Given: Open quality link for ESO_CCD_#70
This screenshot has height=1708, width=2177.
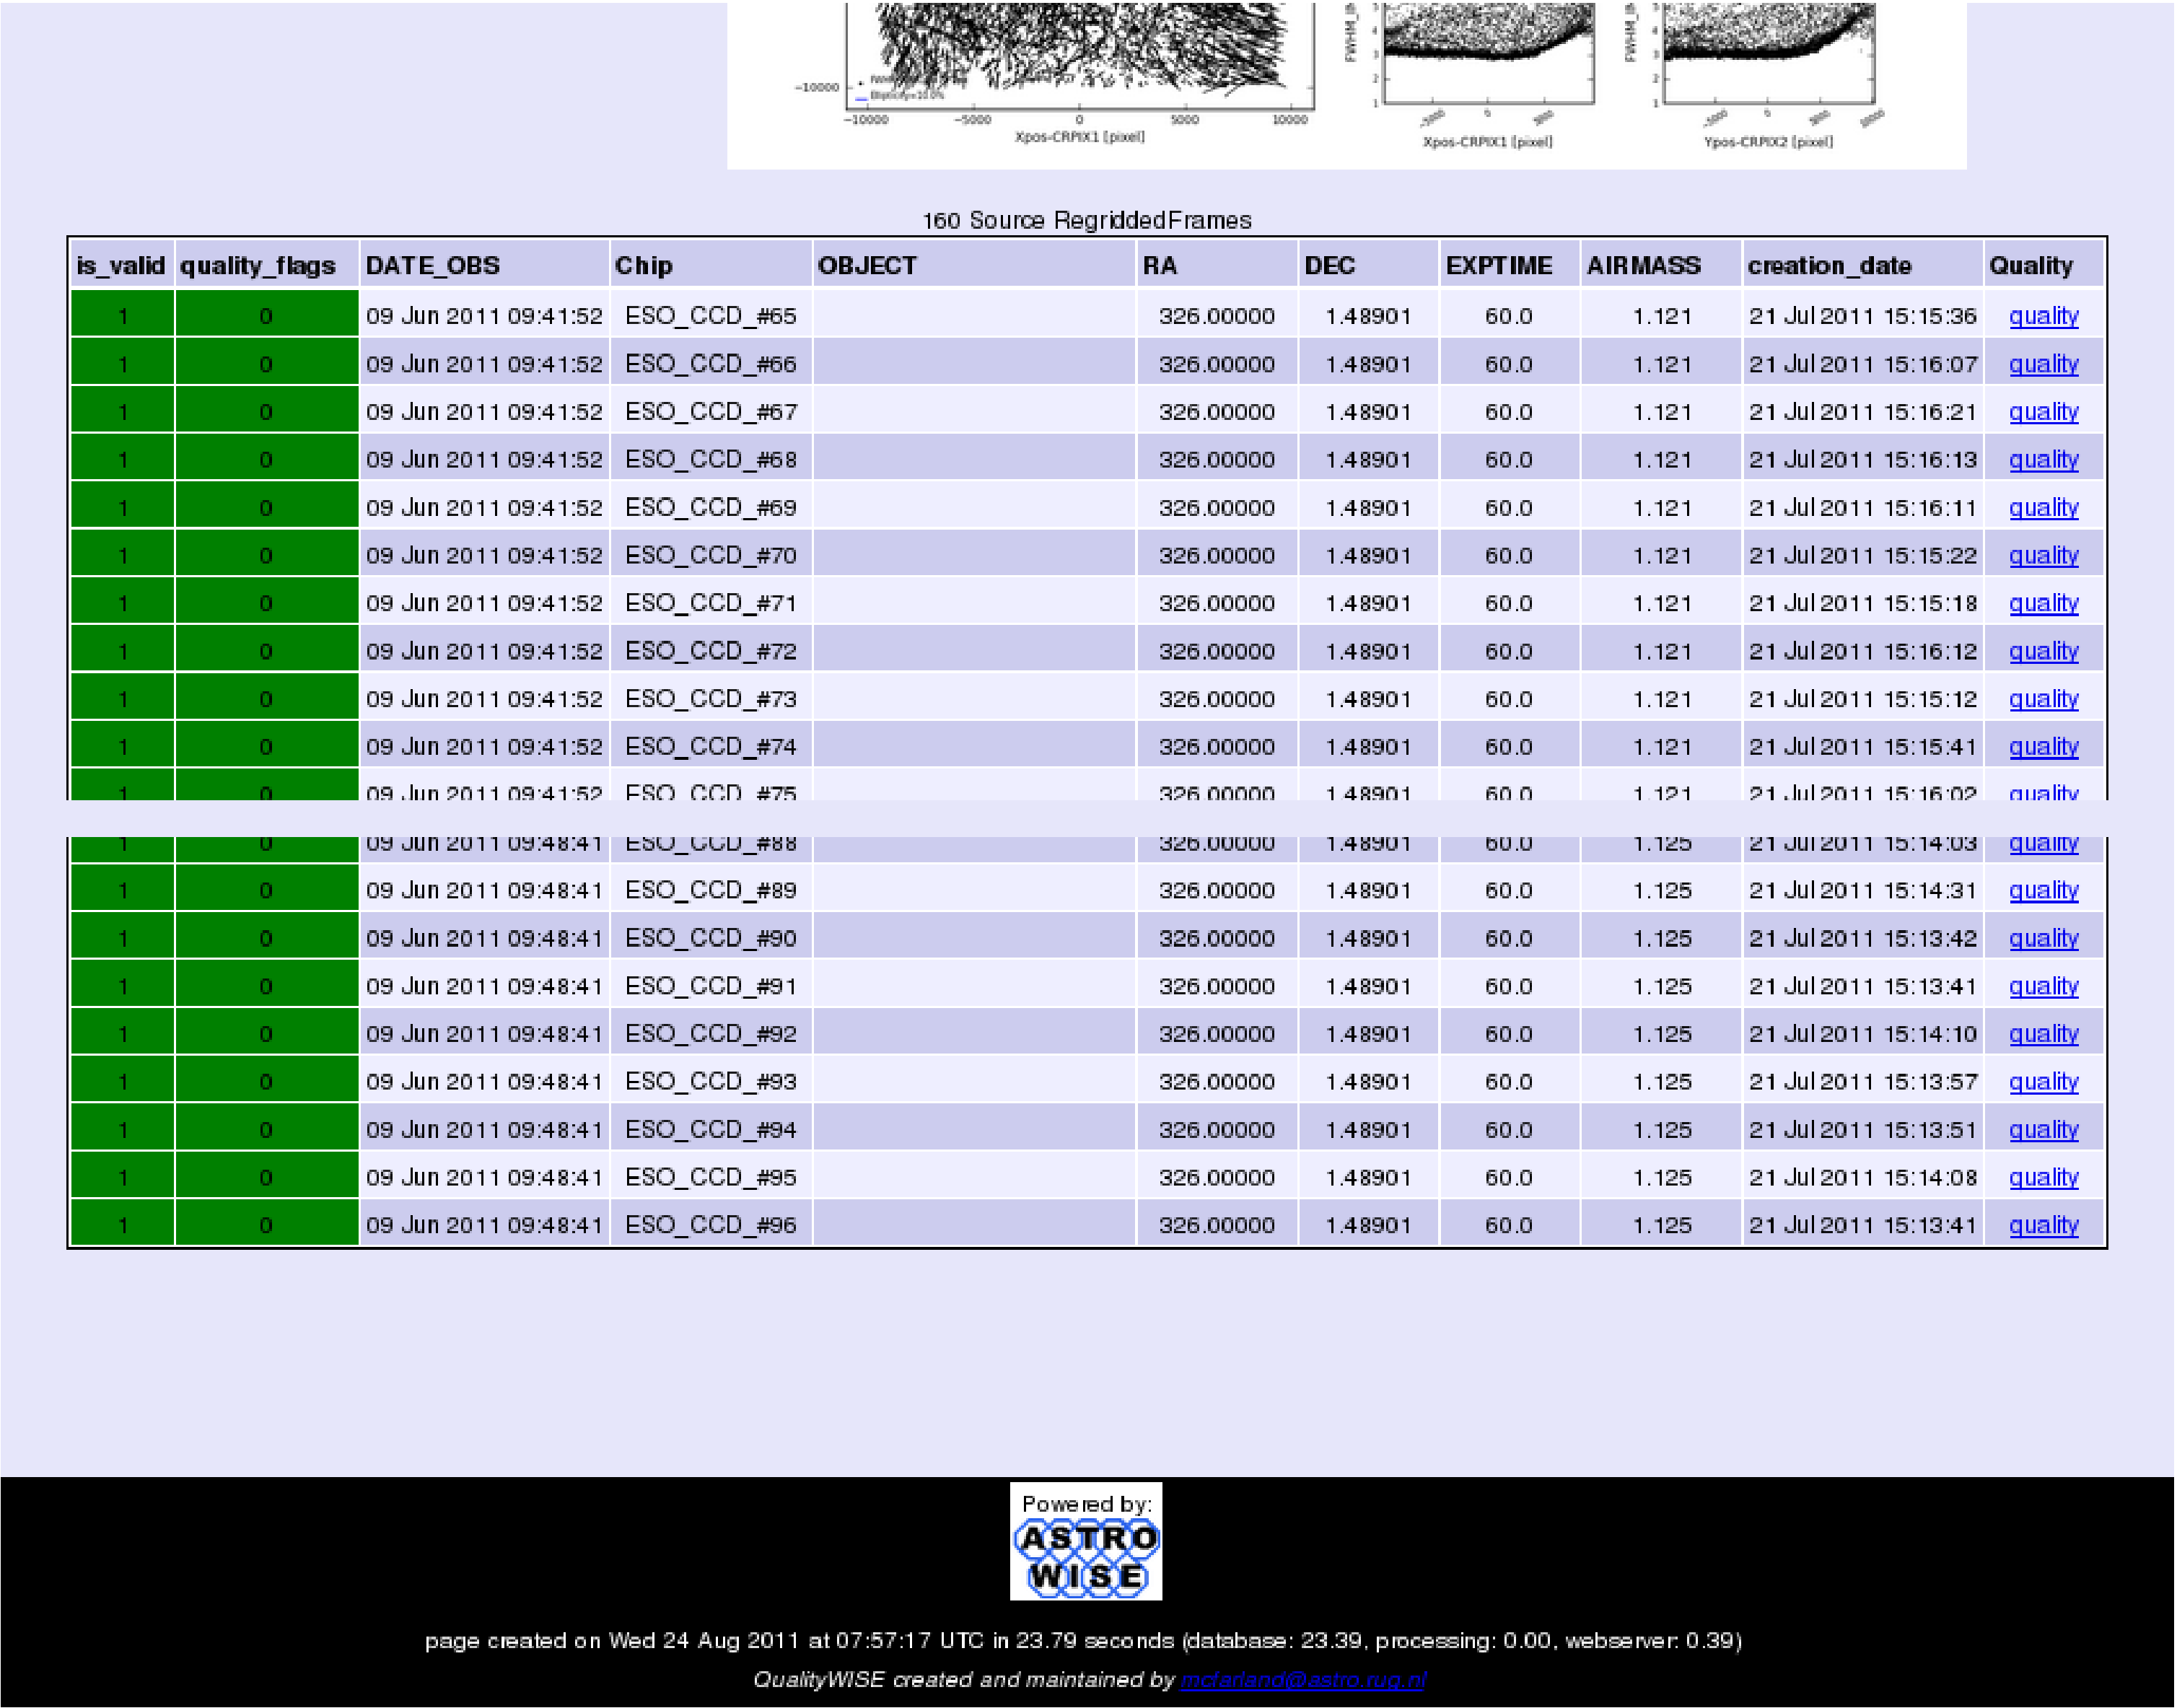Looking at the screenshot, I should pyautogui.click(x=2043, y=555).
